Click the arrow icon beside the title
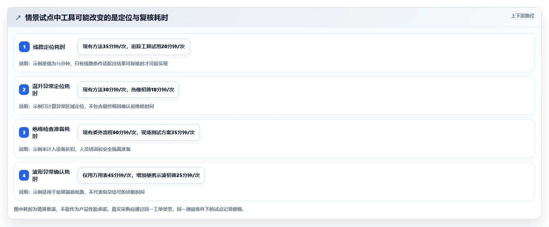The image size is (549, 227). (18, 18)
